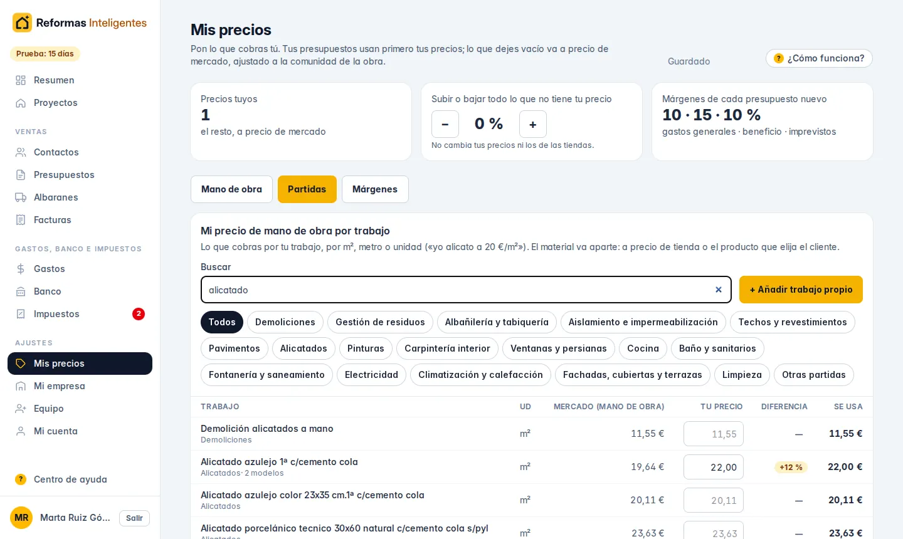Image resolution: width=903 pixels, height=539 pixels.
Task: Decrease market price percentage with minus
Action: coord(445,124)
